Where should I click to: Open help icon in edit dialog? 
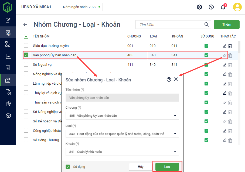point(169,80)
